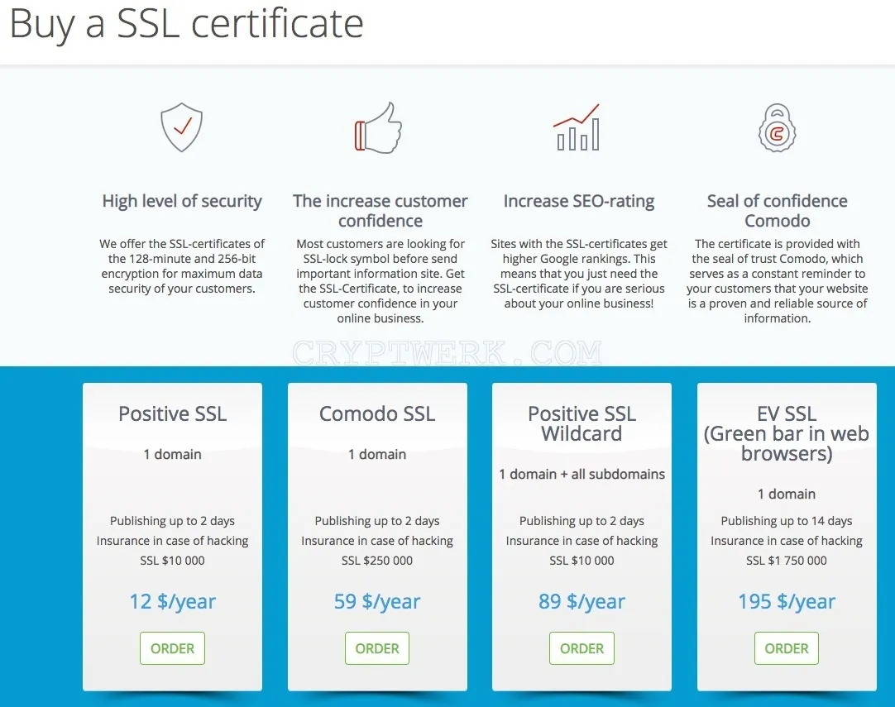Order the Positive SSL Wildcard 89 $/year plan
895x707 pixels.
tap(582, 648)
